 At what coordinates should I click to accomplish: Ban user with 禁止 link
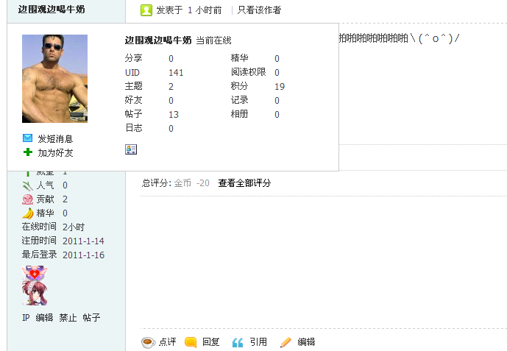[x=68, y=318]
